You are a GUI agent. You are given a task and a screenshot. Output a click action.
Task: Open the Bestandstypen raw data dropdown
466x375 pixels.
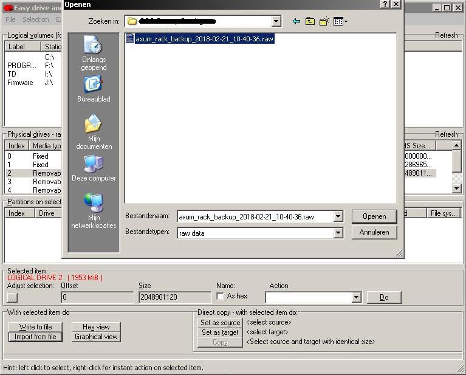coord(338,233)
